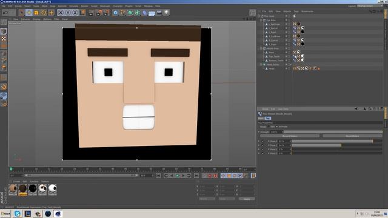388x218 pixels.
Task: Select the Bottom_Teeth object row
Action: [x=276, y=61]
